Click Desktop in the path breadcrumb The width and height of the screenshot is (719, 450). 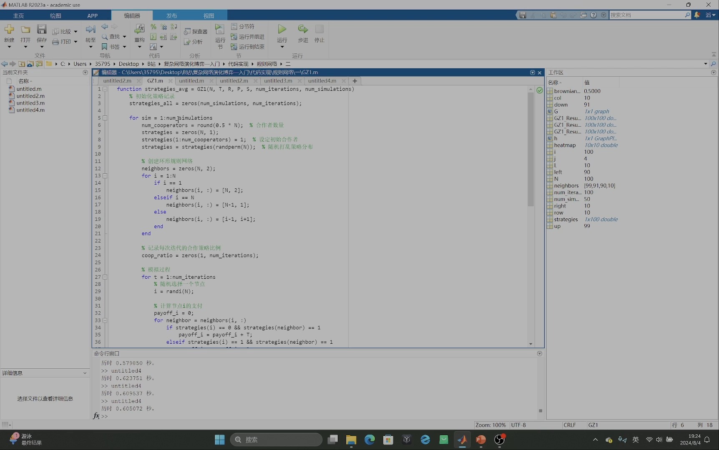click(128, 64)
